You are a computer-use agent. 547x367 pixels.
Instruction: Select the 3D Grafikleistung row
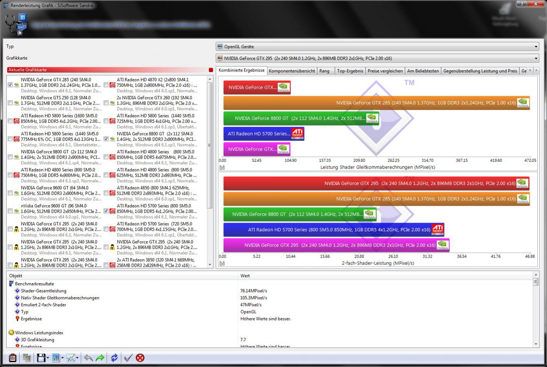point(37,340)
